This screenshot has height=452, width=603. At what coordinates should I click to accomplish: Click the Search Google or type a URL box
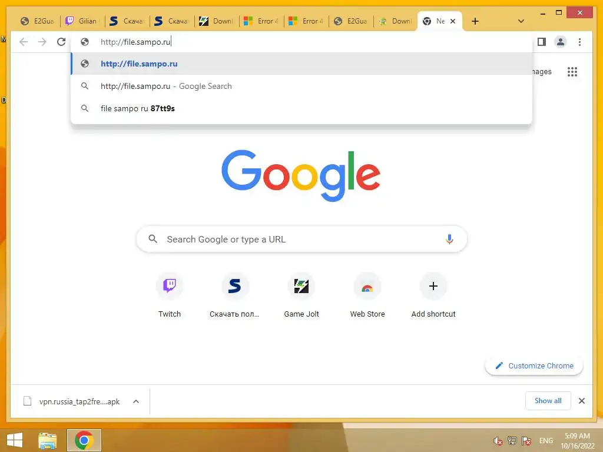[302, 239]
